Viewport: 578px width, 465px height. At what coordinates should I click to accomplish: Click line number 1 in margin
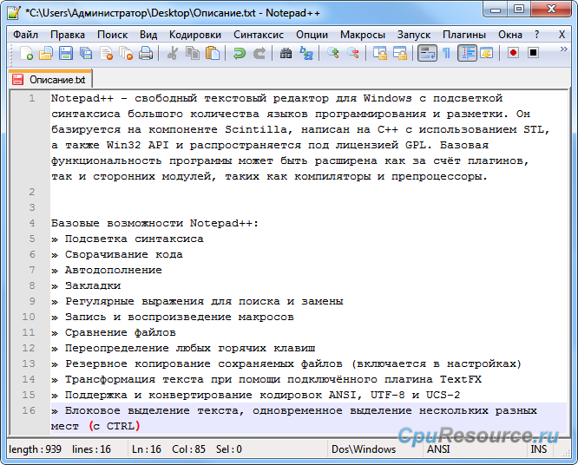coord(32,98)
